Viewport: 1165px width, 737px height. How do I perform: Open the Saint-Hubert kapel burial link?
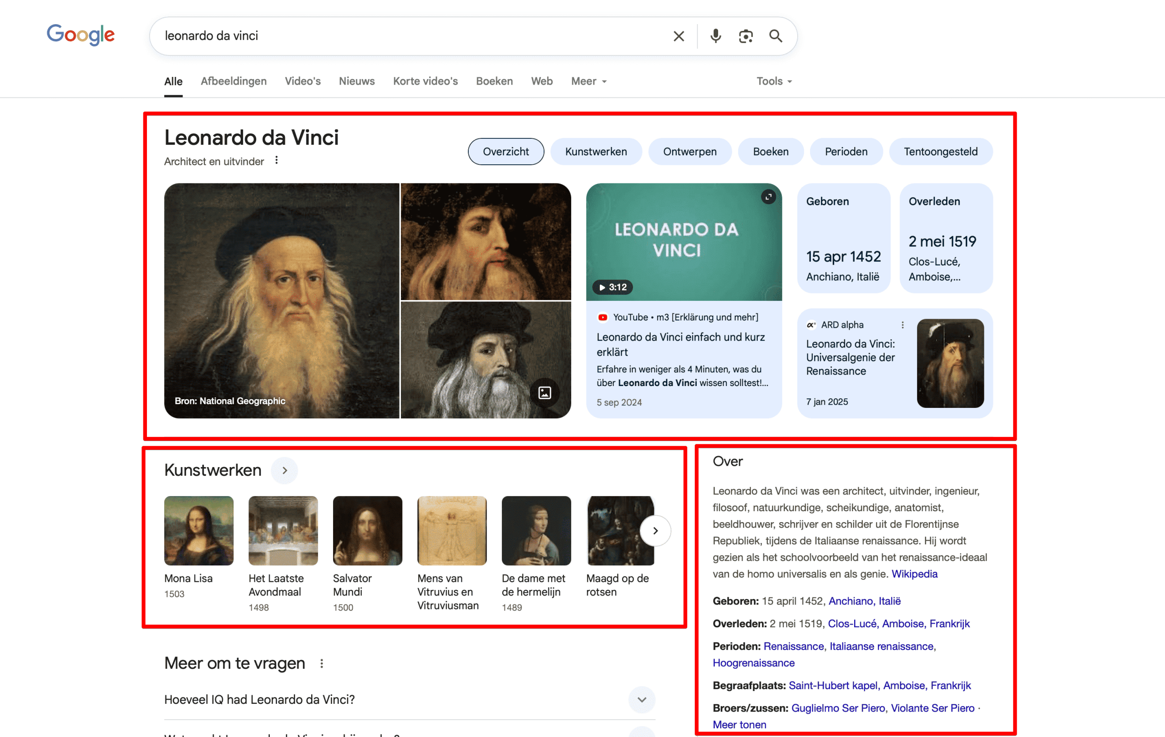point(880,686)
